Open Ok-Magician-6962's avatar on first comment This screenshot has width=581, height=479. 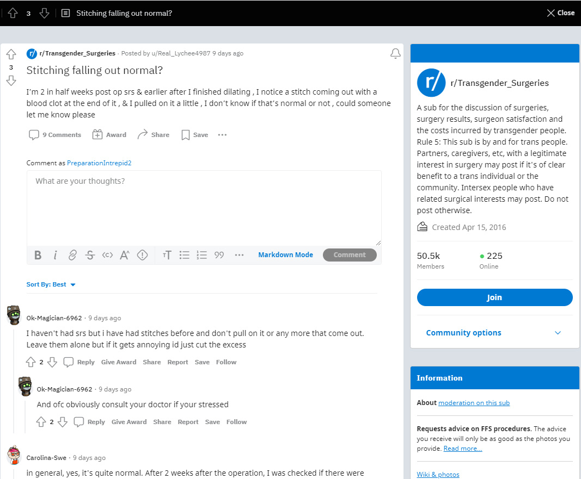point(14,315)
